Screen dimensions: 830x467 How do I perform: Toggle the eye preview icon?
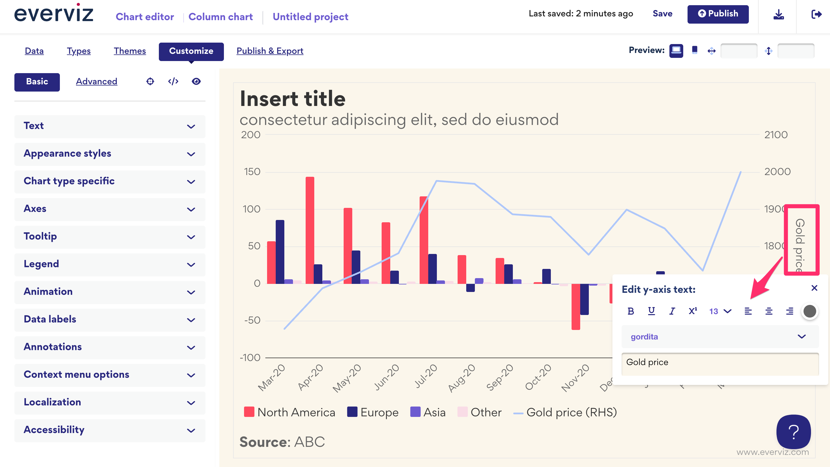click(196, 81)
